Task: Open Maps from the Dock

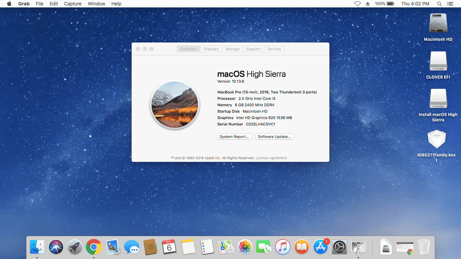Action: 226,247
